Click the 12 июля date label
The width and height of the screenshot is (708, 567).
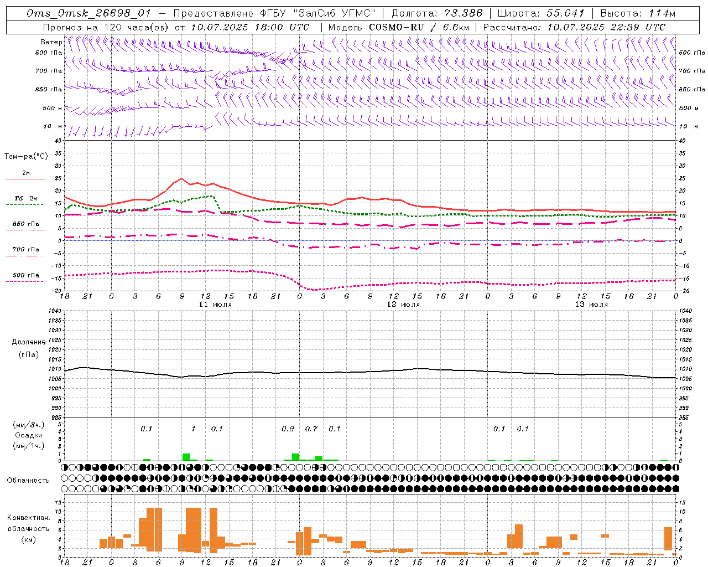(403, 305)
